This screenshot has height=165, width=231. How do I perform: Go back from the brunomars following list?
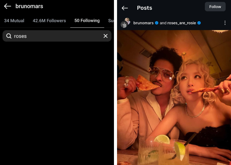tap(7, 6)
